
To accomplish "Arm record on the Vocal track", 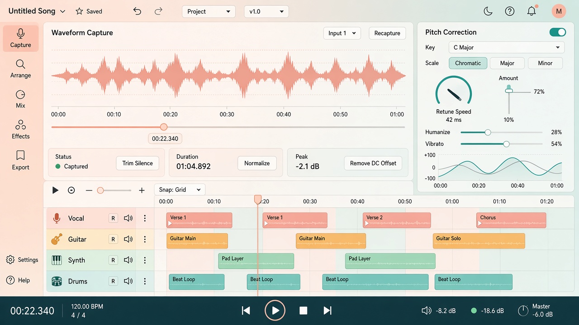I will [113, 218].
